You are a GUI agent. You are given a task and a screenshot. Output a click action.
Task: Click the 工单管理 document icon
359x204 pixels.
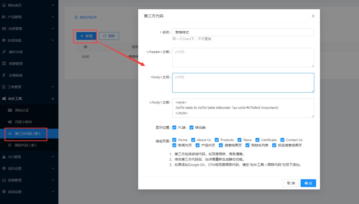(x=4, y=87)
